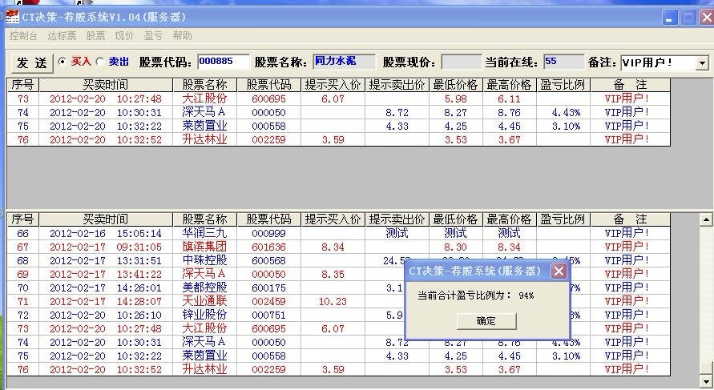The image size is (714, 390).
Task: Open the 现价 menu
Action: (124, 36)
